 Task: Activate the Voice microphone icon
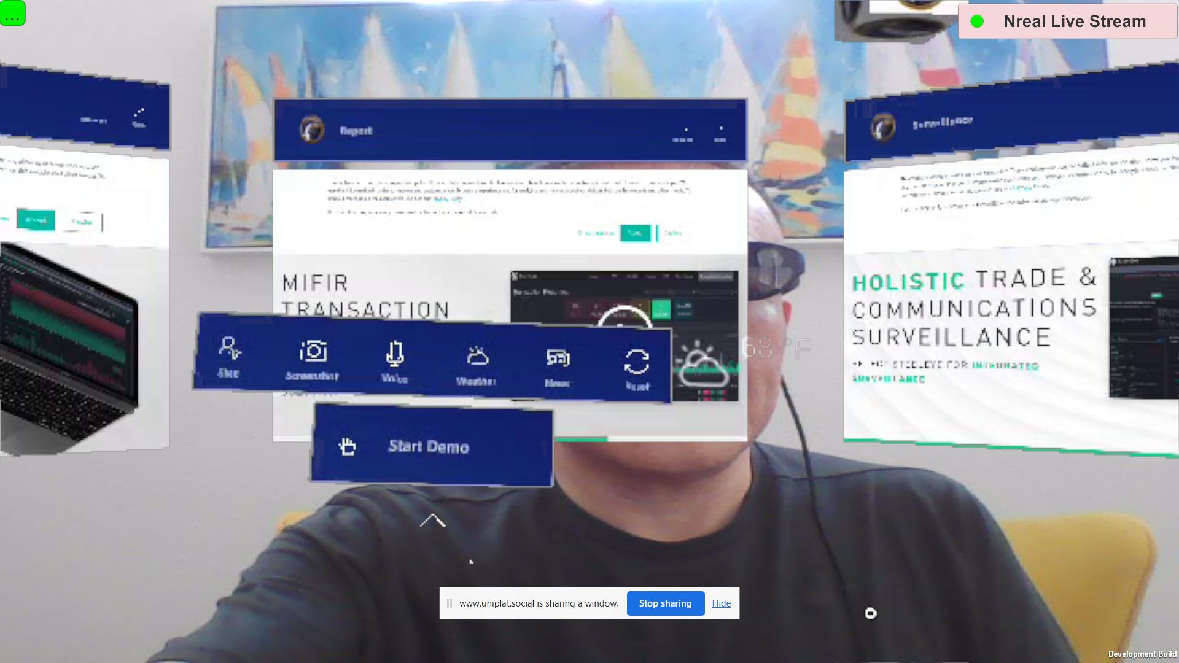[394, 362]
